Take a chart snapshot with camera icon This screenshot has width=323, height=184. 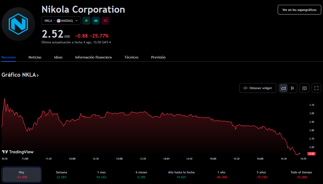[304, 88]
